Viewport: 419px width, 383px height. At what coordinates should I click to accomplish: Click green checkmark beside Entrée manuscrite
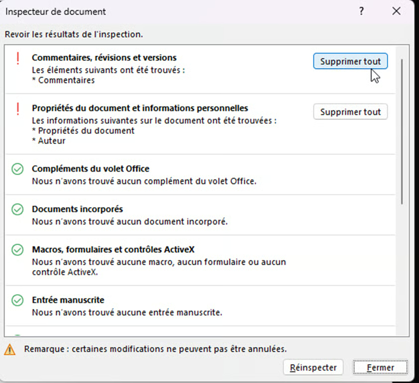(x=17, y=300)
